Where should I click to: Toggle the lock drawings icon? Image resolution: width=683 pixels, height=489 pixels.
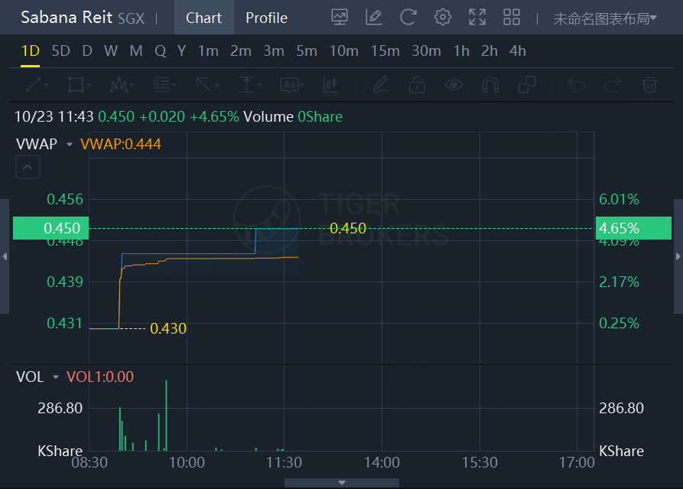click(x=417, y=84)
